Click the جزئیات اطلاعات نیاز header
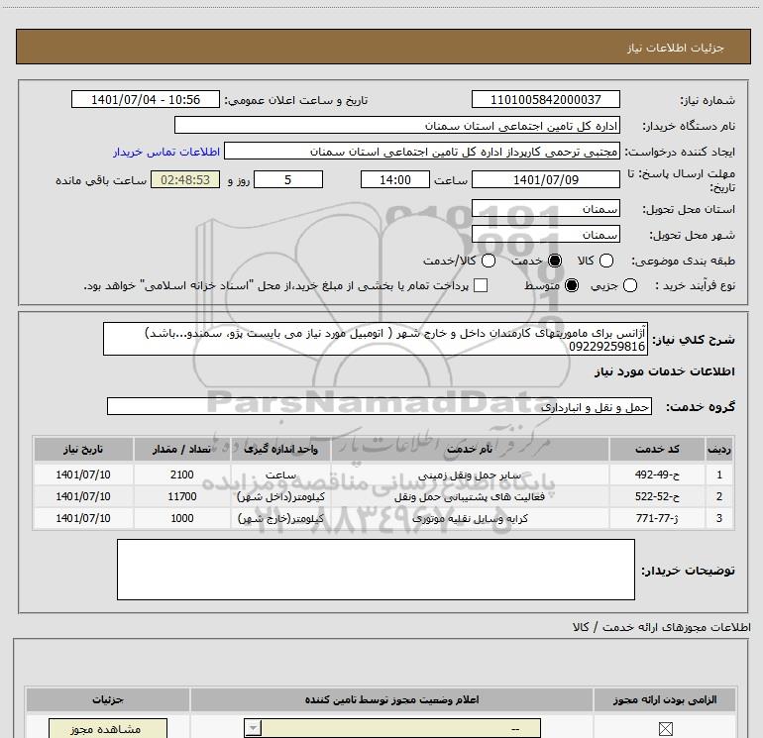Viewport: 763px width, 738px height. (676, 48)
